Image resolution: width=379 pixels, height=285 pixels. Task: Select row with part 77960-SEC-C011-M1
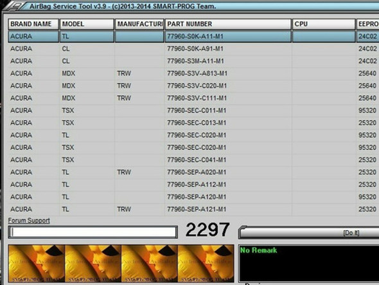193,111
